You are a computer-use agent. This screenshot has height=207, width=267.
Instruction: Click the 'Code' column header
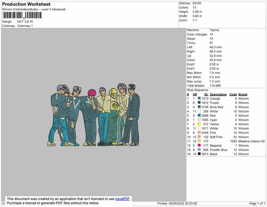(233, 95)
